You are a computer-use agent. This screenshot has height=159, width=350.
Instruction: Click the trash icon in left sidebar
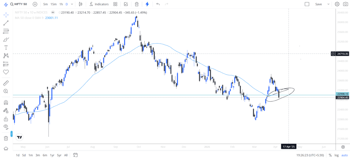tap(6, 138)
